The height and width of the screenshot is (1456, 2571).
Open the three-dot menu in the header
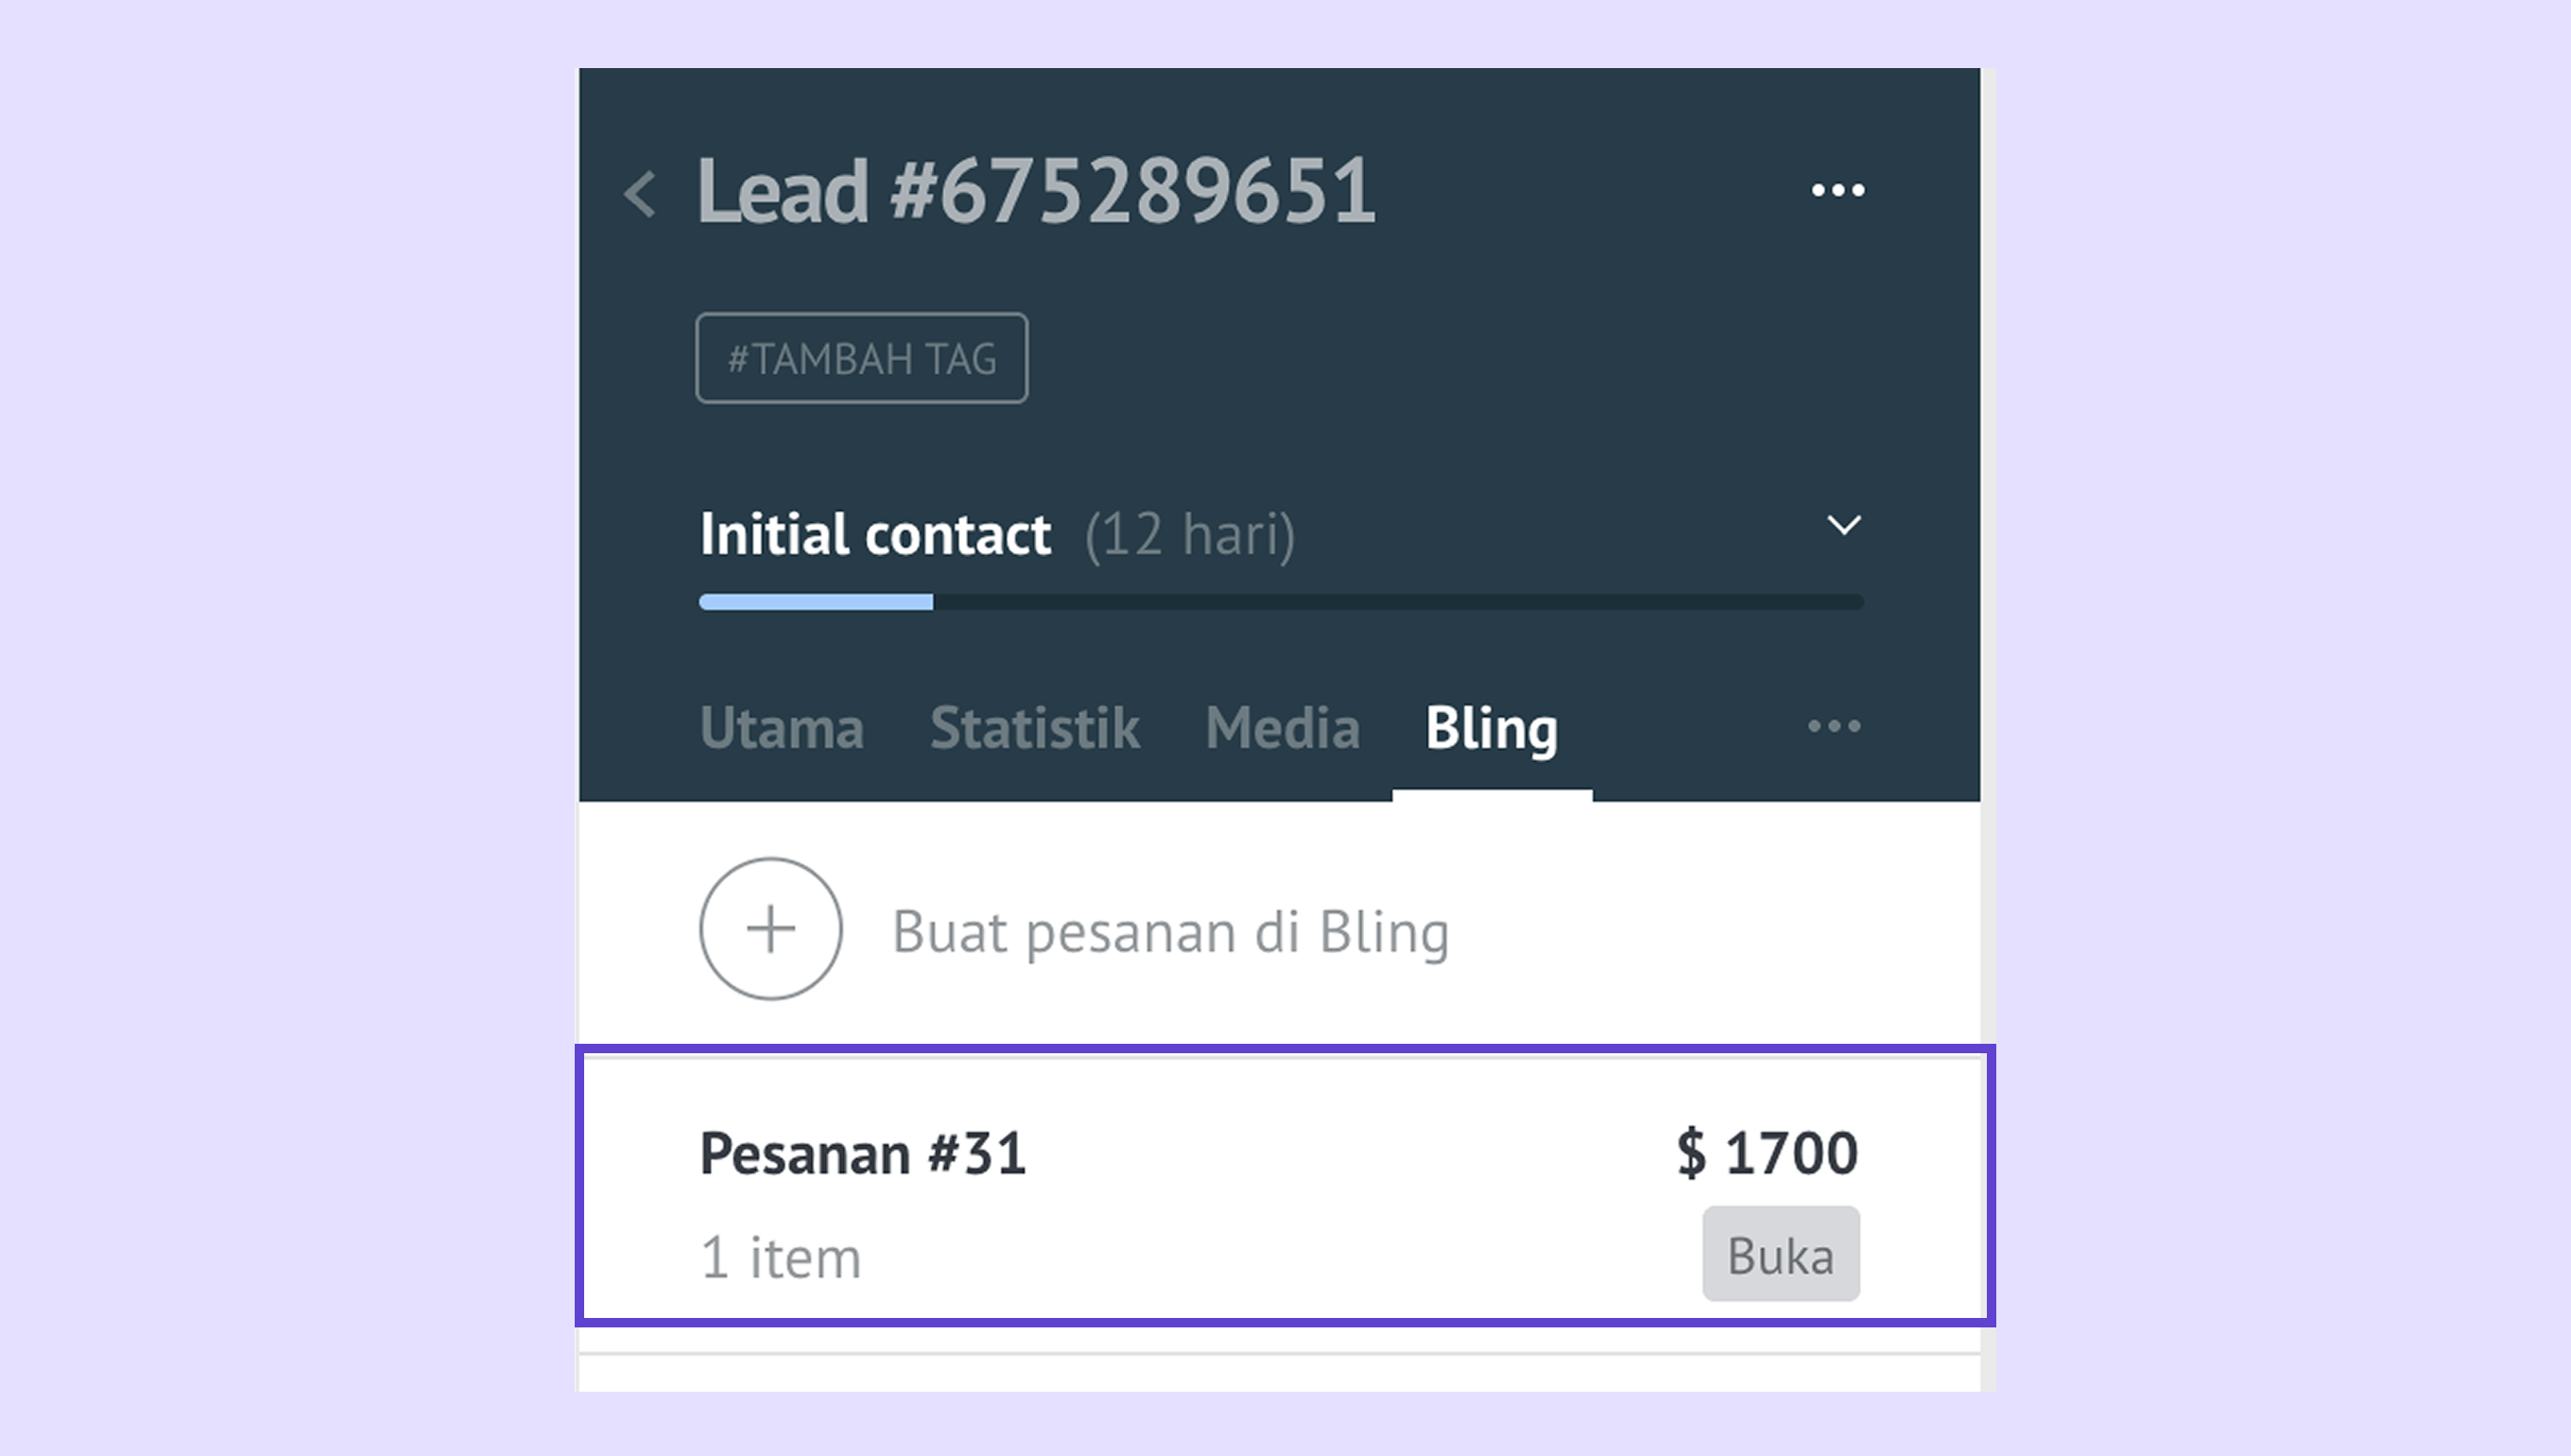click(1838, 190)
